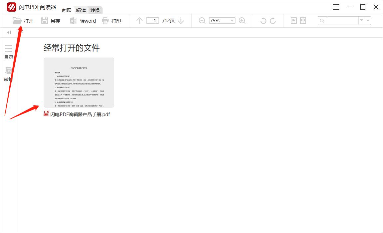This screenshot has height=233, width=383.
Task: Click the 另存 (Save As) button
Action: [51, 21]
